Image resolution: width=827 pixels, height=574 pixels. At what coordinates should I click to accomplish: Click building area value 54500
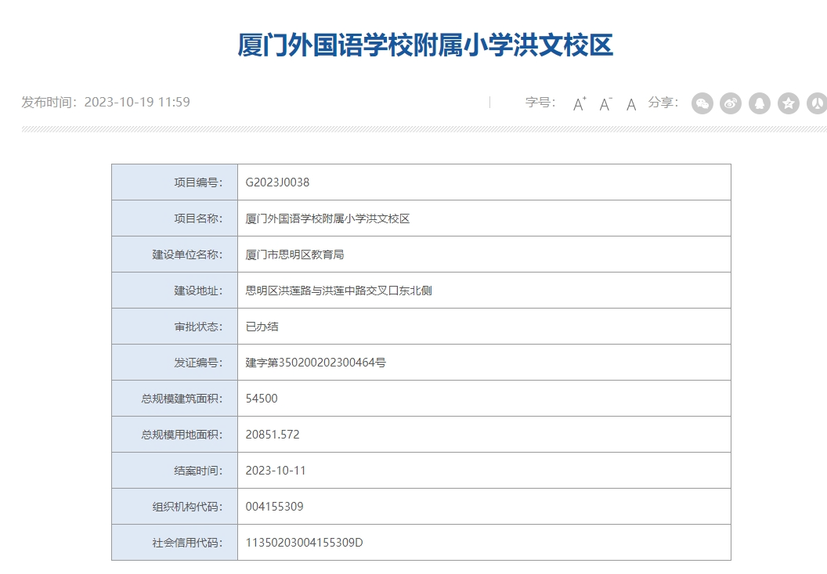tap(262, 399)
